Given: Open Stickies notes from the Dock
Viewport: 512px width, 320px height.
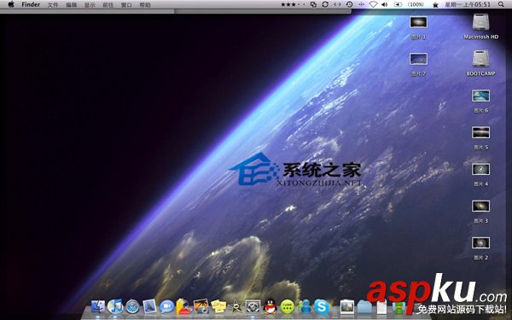Looking at the screenshot, I should tap(218, 307).
